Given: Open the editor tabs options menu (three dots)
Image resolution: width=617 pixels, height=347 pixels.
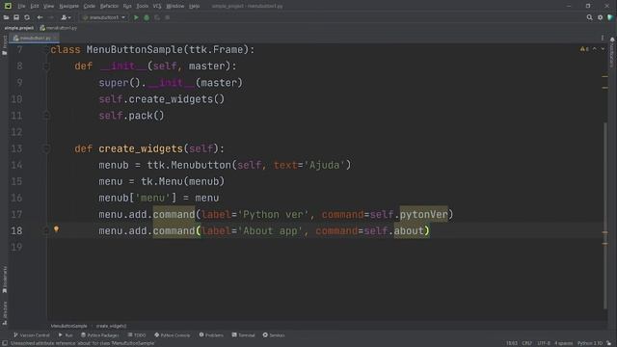Looking at the screenshot, I should tap(602, 38).
